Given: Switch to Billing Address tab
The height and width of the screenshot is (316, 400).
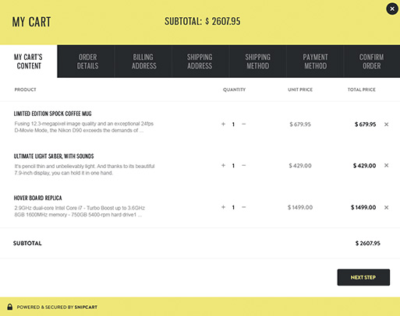Looking at the screenshot, I should click(x=143, y=61).
